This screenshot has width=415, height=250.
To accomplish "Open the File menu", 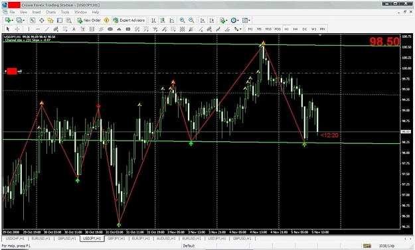I will [12, 12].
